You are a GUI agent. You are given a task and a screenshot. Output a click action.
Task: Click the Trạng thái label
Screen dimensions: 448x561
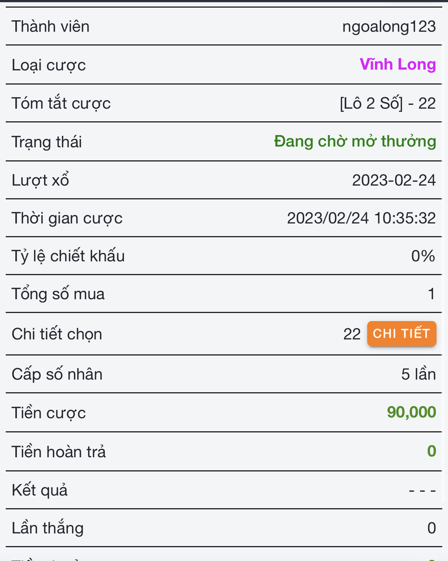point(47,142)
